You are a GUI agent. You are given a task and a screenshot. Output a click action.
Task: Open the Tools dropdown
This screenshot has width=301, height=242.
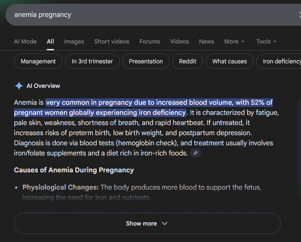tap(266, 41)
